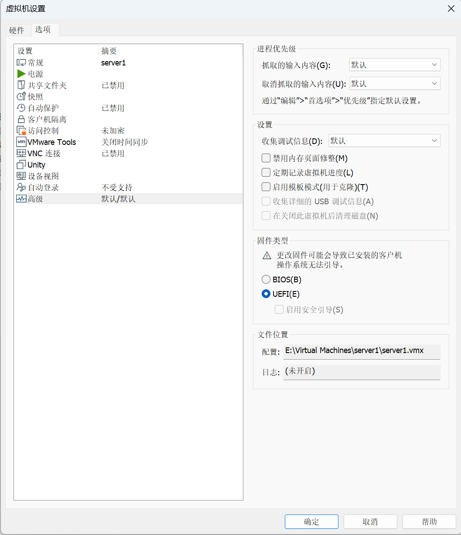This screenshot has width=461, height=535.
Task: Select the 访问控制 row label
Action: click(x=44, y=131)
